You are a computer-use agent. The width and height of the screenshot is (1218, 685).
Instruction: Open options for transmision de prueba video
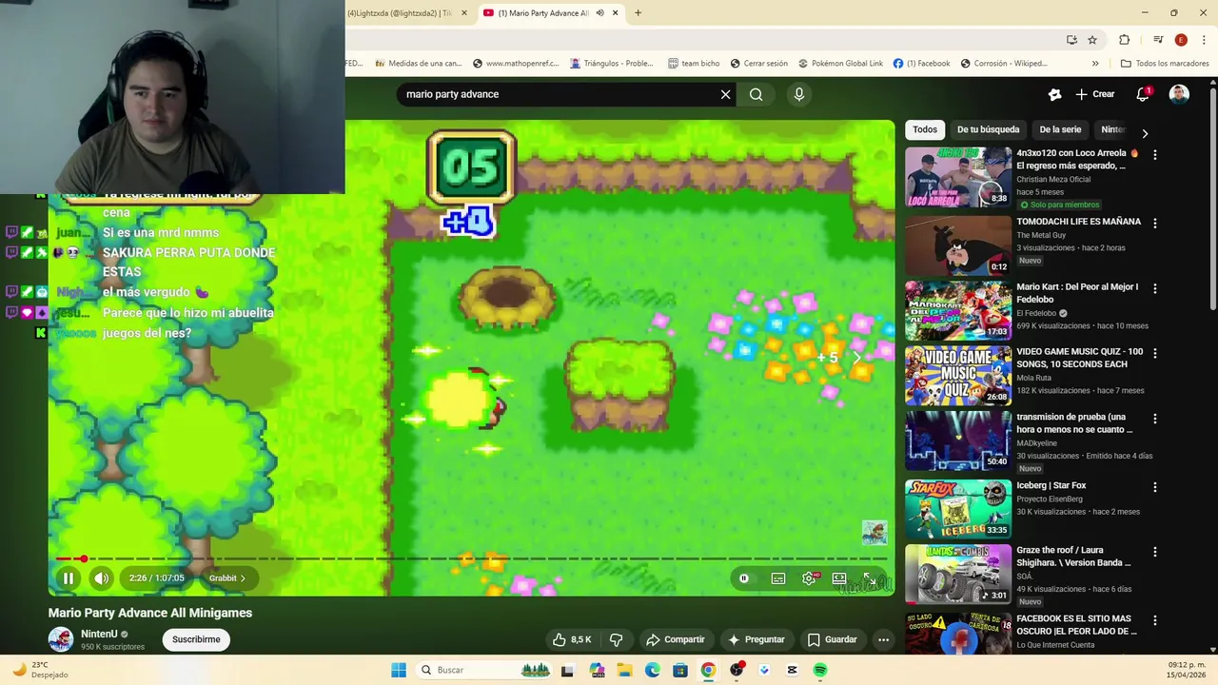coord(1155,419)
